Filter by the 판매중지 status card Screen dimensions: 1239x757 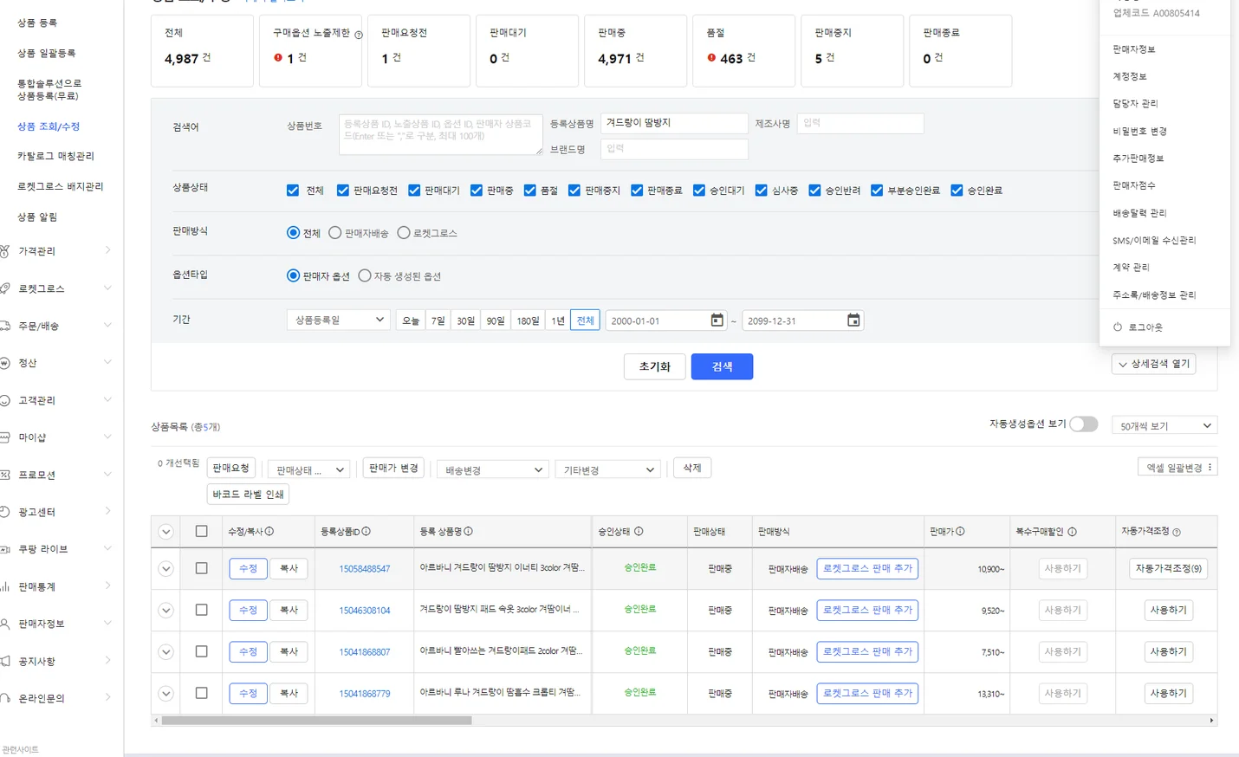(853, 50)
